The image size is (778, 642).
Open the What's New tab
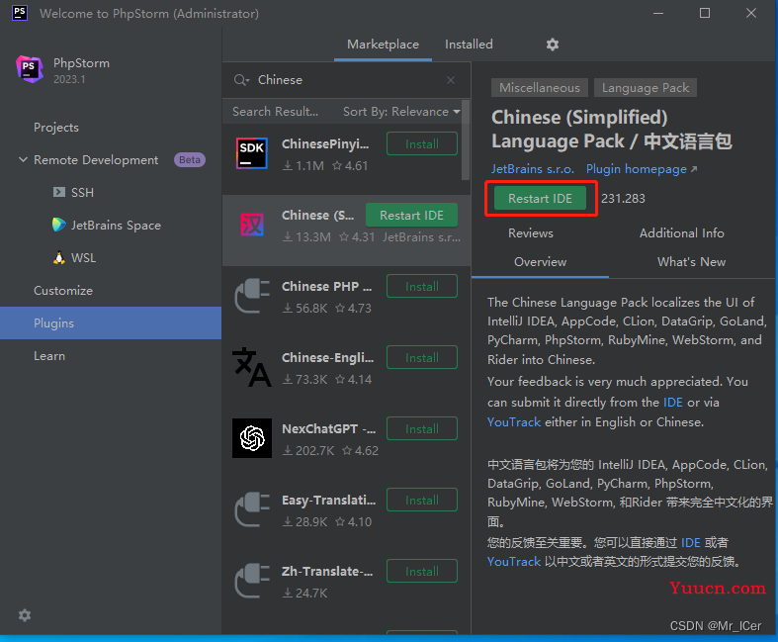coord(691,262)
